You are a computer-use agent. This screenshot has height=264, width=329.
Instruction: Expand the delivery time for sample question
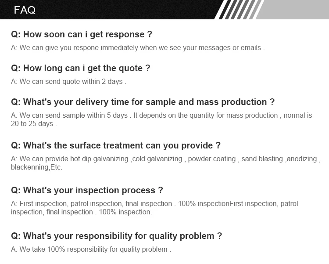tap(143, 102)
